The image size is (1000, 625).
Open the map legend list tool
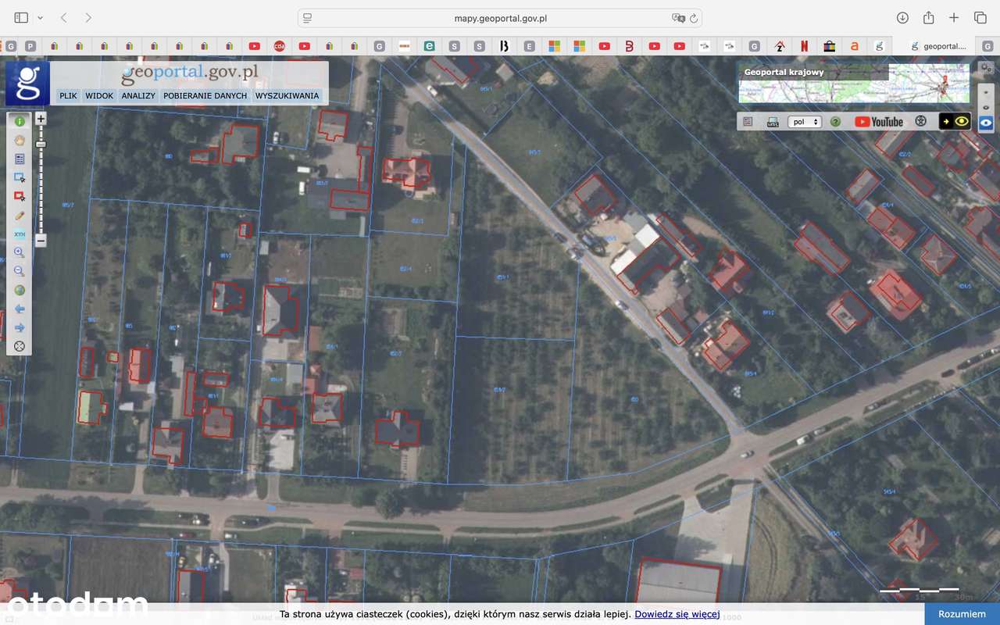pyautogui.click(x=20, y=159)
